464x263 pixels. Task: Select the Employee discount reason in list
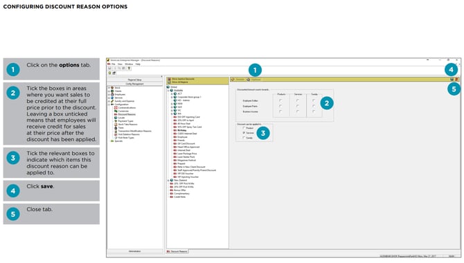(x=182, y=137)
